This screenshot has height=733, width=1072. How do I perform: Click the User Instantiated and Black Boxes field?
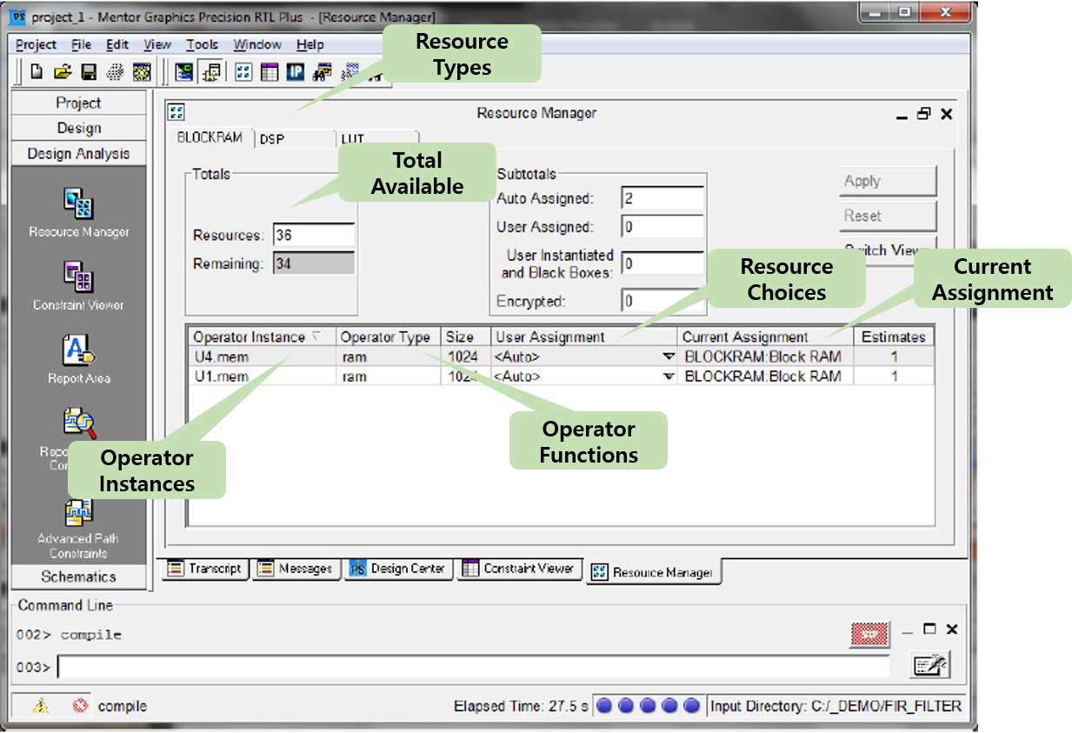(x=663, y=263)
